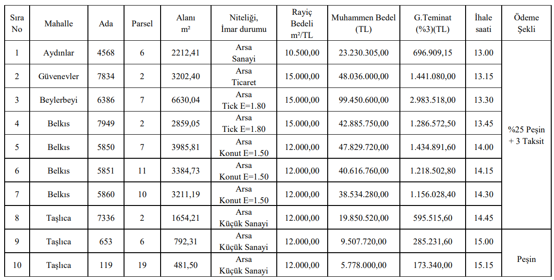The image size is (554, 280).
Task: Select the Rayiç Bedeli header cell
Action: (302, 24)
